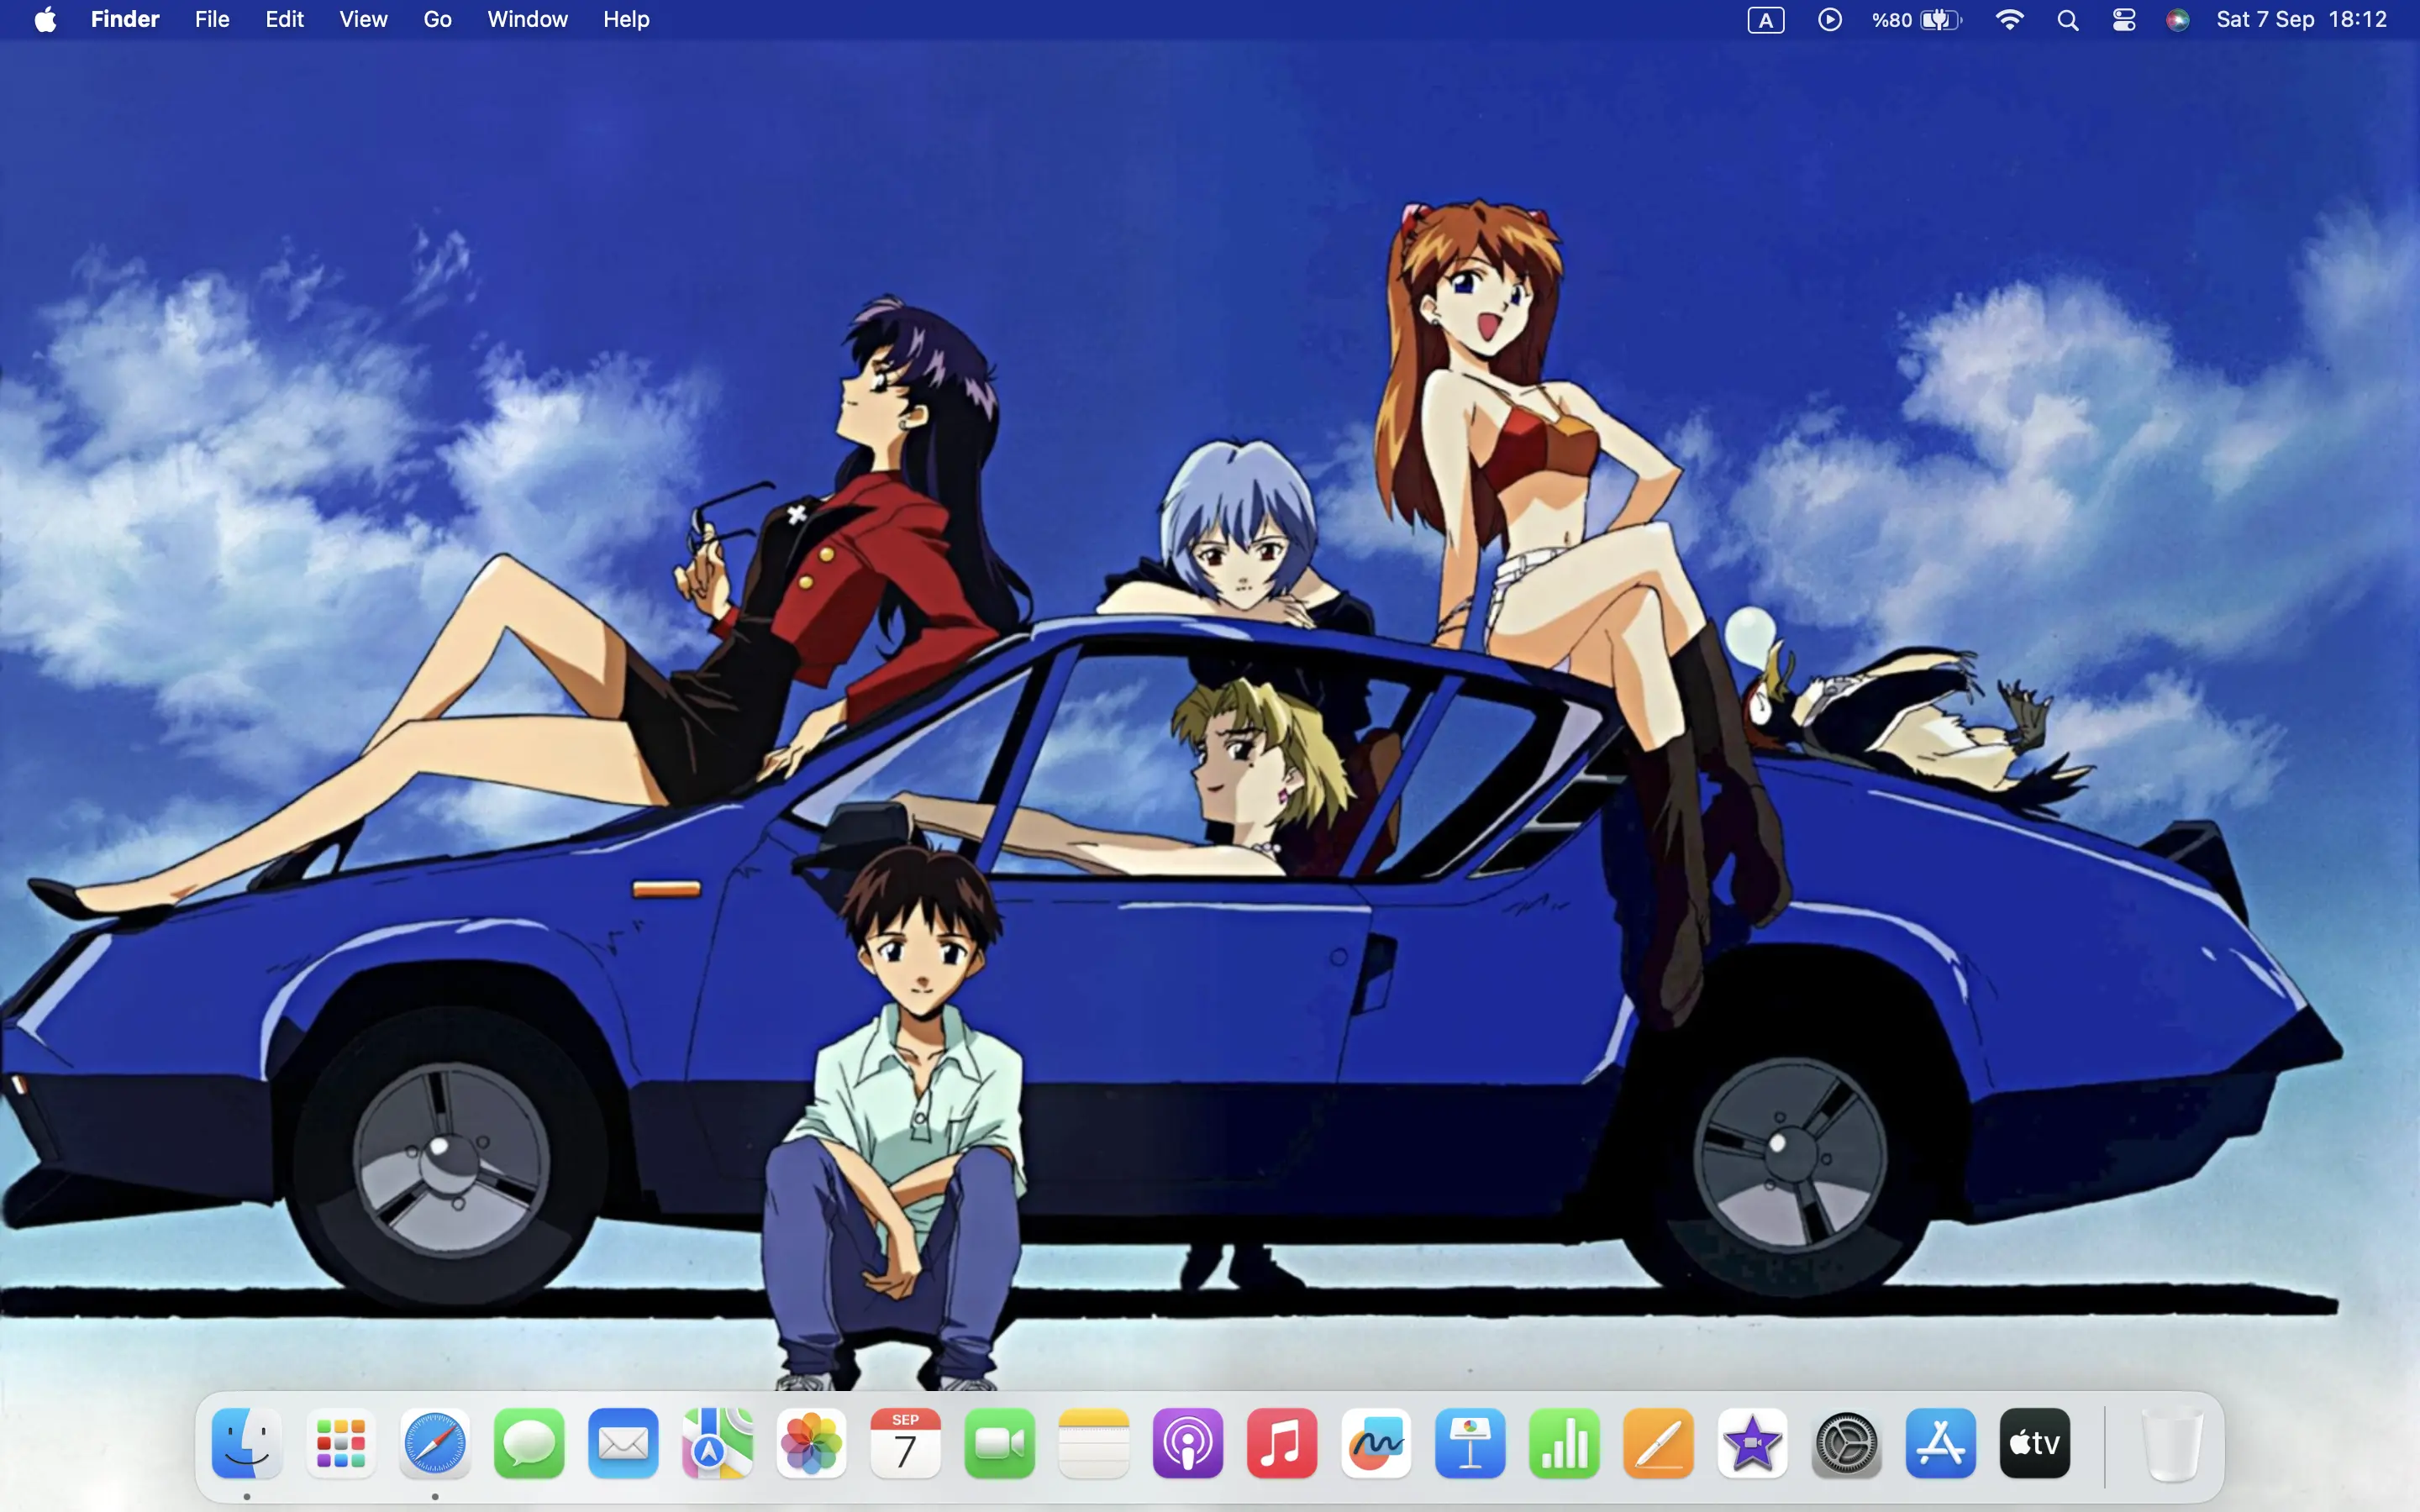Launch Safari from the Dock
2420x1512 pixels.
point(435,1443)
